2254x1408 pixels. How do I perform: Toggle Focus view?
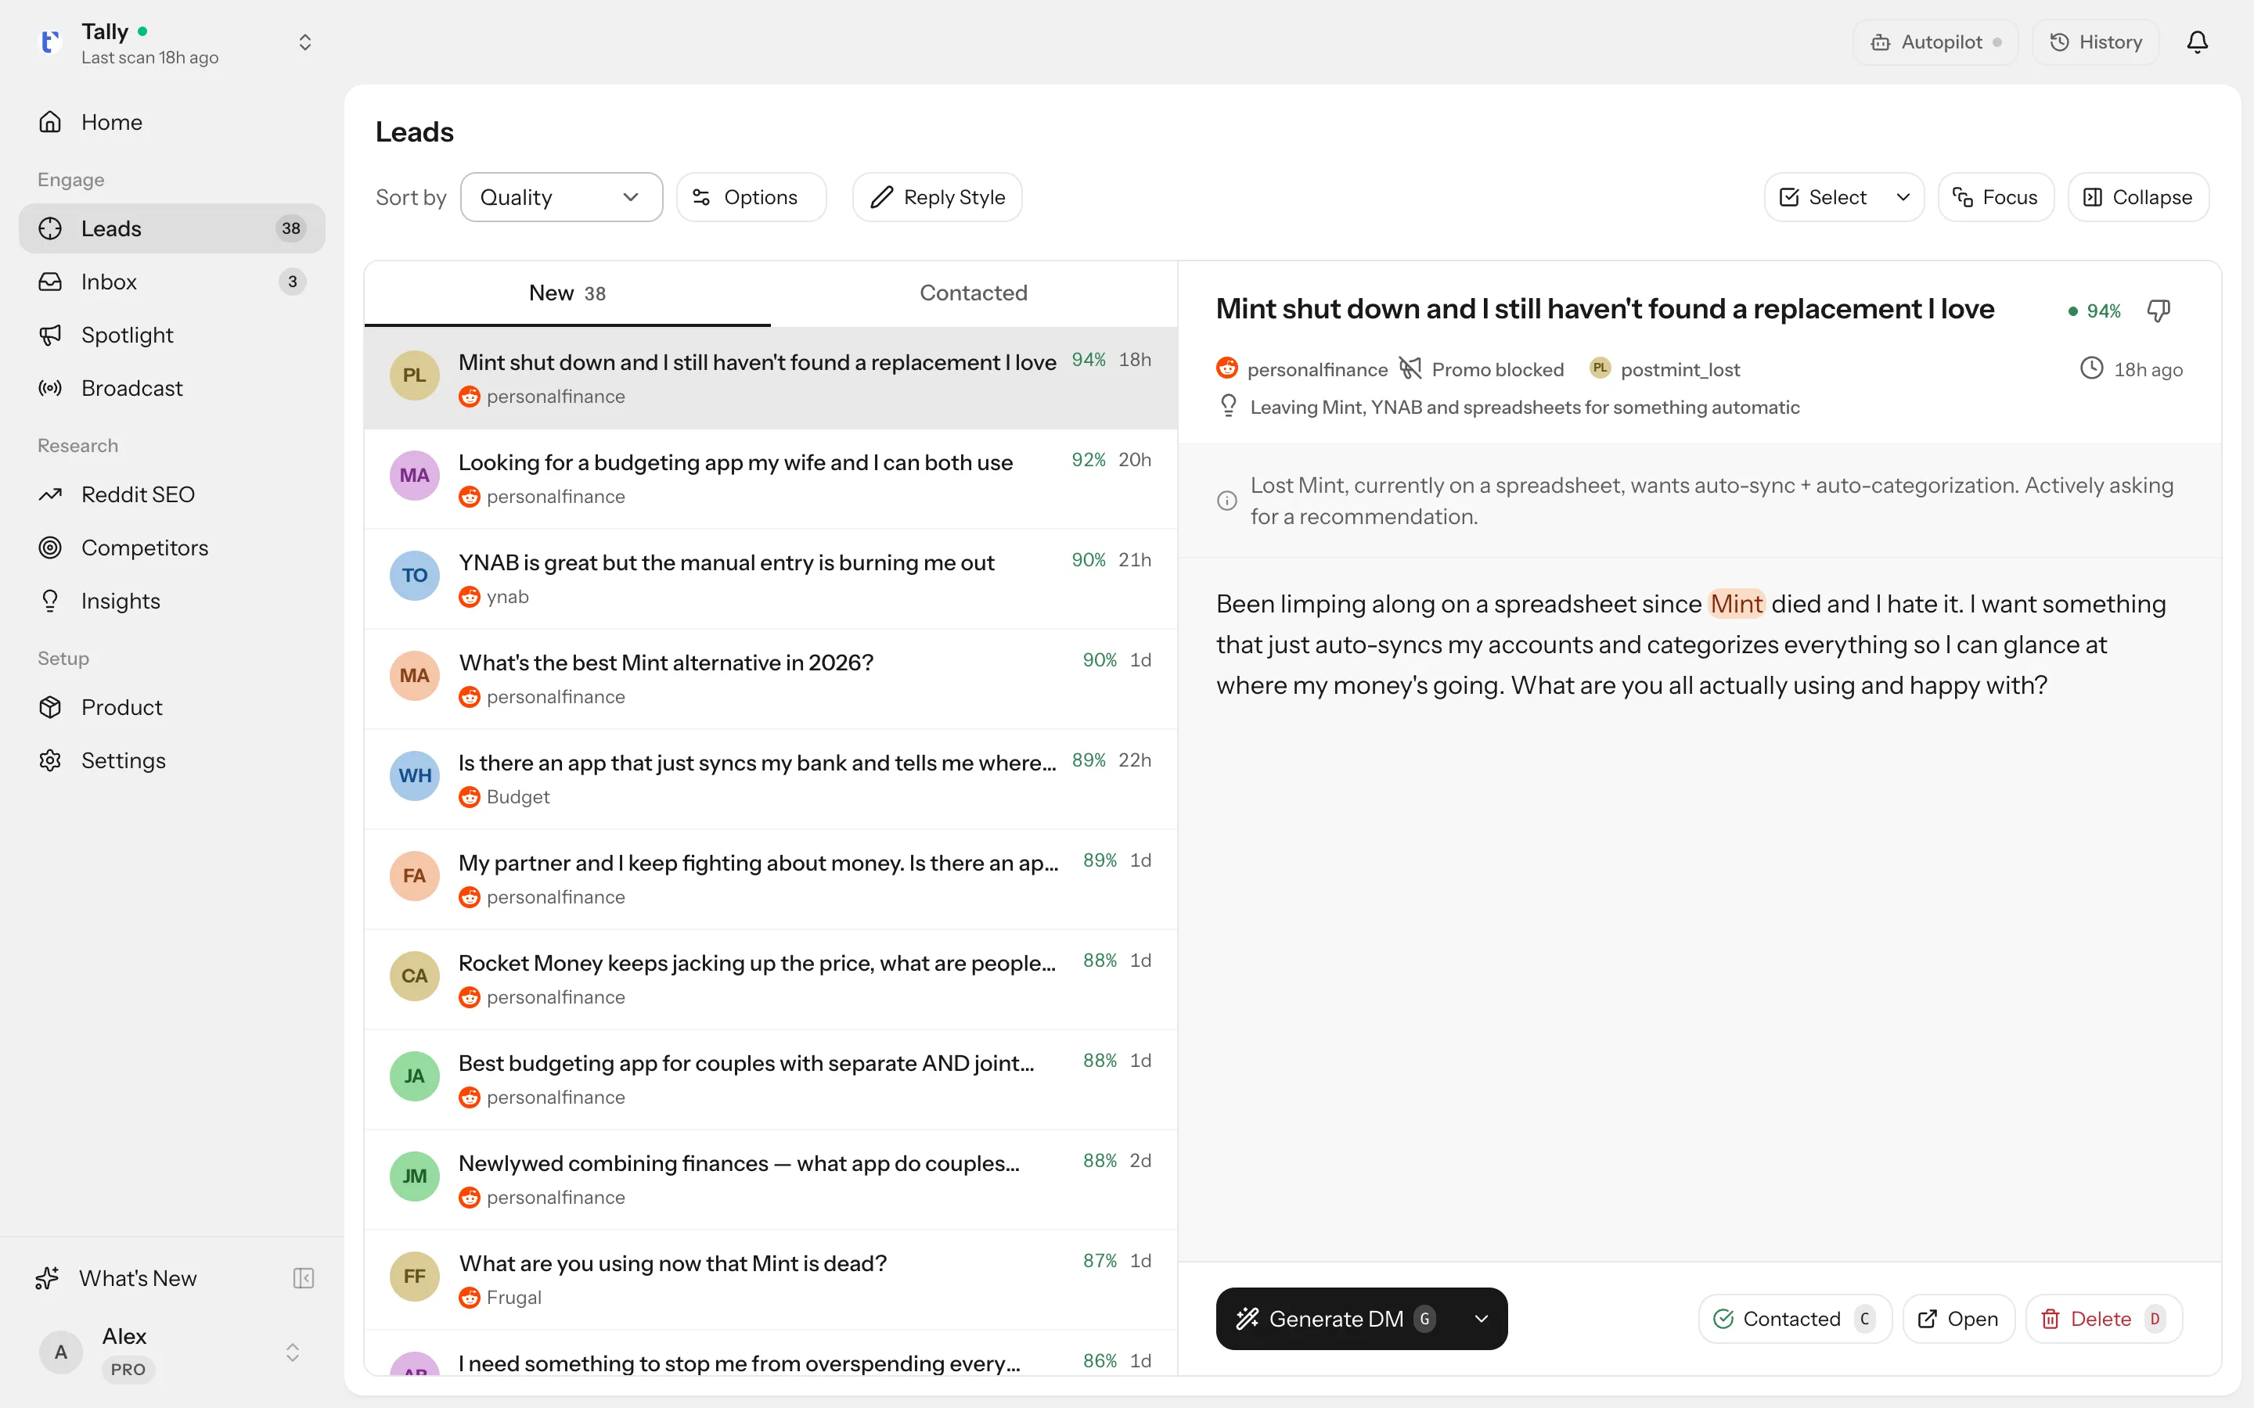(x=1995, y=197)
